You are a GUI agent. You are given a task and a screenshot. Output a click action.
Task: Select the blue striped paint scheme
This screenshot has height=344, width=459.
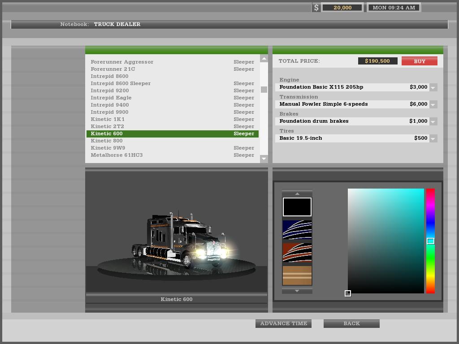(297, 230)
